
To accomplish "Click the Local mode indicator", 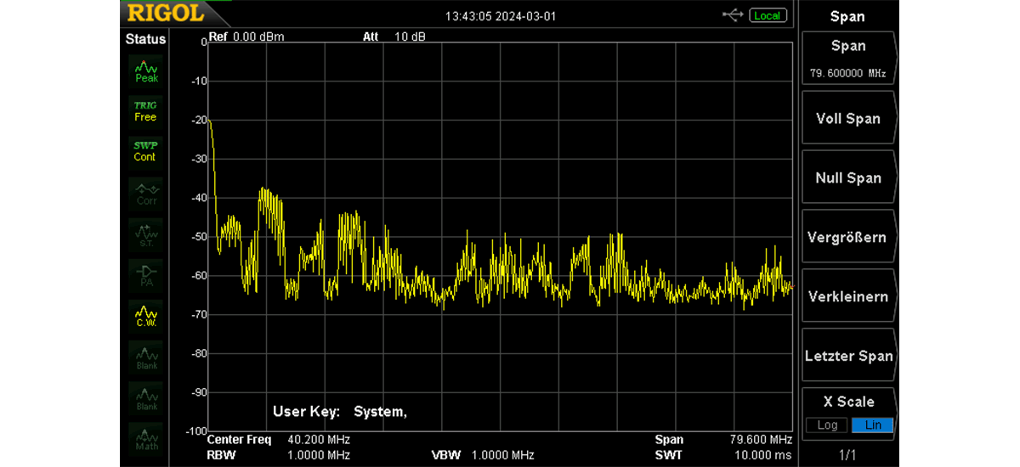I will pos(767,15).
